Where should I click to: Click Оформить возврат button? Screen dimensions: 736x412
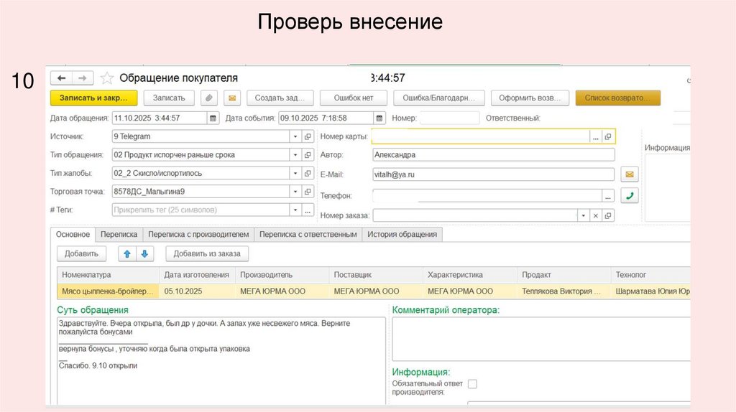click(530, 98)
